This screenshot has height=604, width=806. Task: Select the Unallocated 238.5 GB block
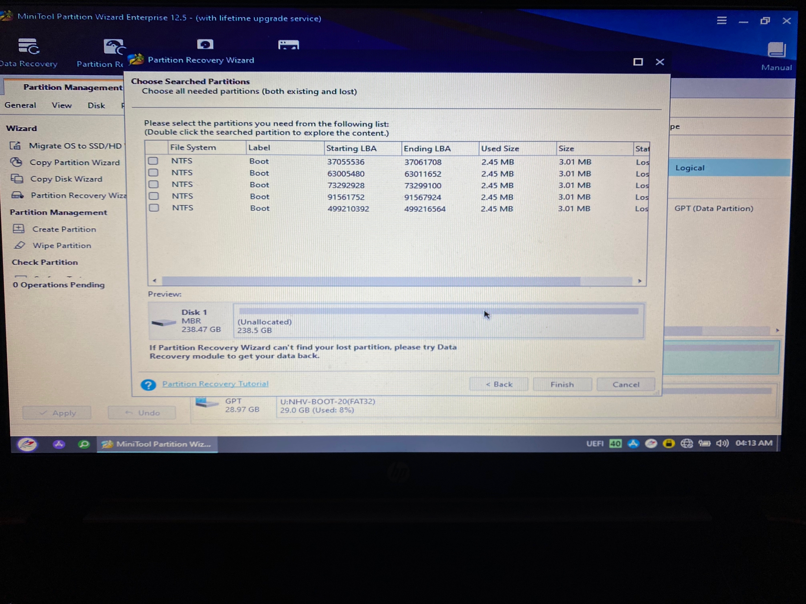(438, 320)
